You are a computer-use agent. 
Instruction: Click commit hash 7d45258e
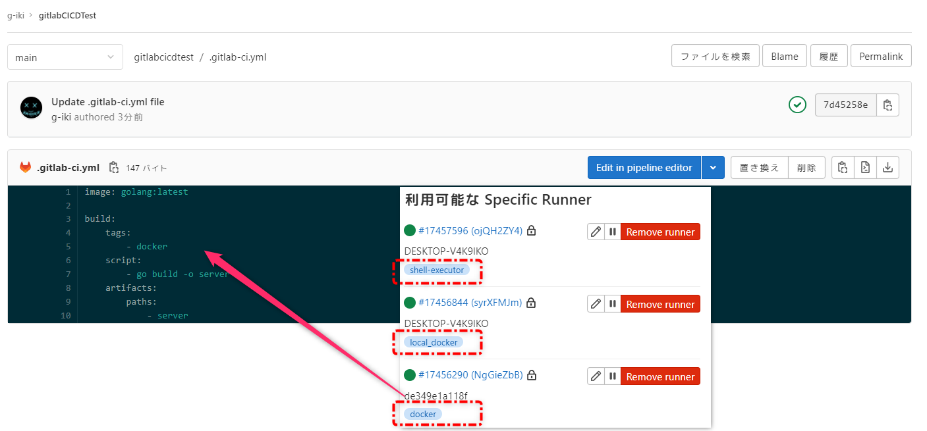pos(846,105)
